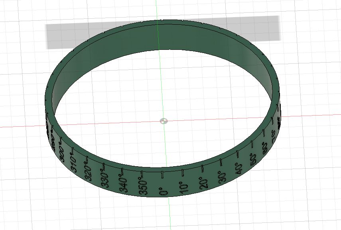The image size is (341, 230).
Task: Click the engraved 20° label
Action: click(x=203, y=183)
